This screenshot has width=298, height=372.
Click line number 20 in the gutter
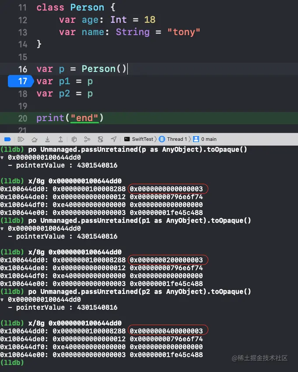pos(22,118)
